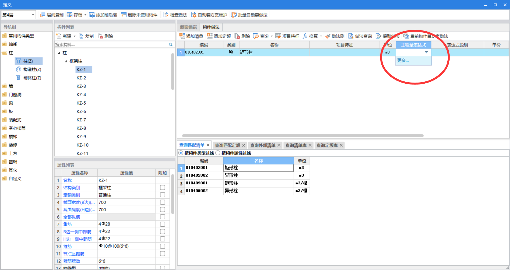Click the 构件做法 horizontal scrollbar

coord(303,136)
